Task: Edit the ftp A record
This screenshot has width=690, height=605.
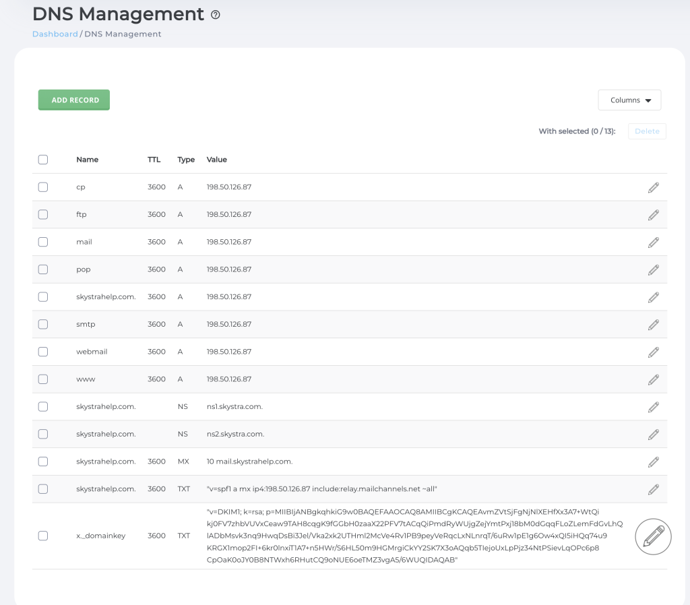Action: [x=653, y=215]
